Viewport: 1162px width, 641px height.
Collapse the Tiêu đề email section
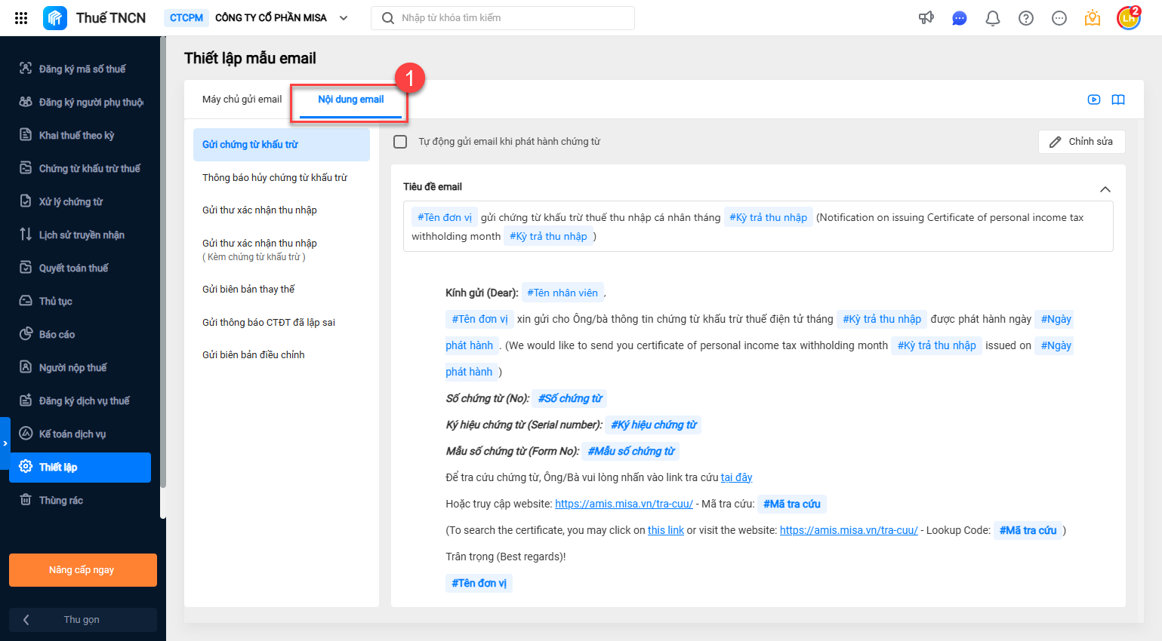[1105, 189]
